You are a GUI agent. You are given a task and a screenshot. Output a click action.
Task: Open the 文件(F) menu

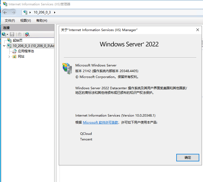pos(10,21)
